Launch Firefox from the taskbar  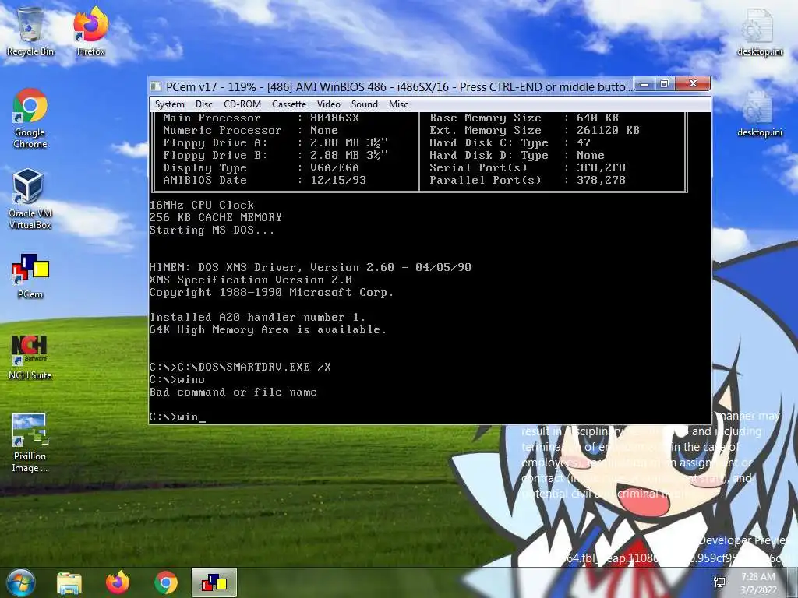click(118, 582)
